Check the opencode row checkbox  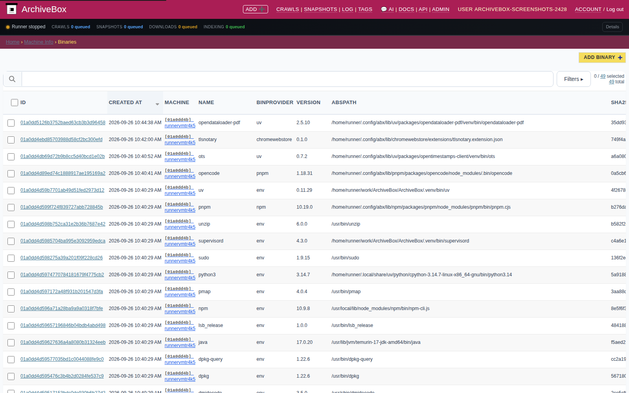click(x=11, y=174)
